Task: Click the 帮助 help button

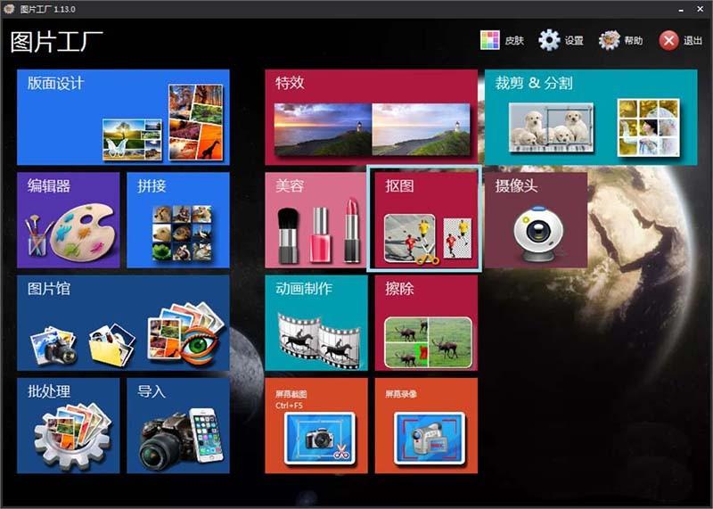Action: [x=620, y=40]
